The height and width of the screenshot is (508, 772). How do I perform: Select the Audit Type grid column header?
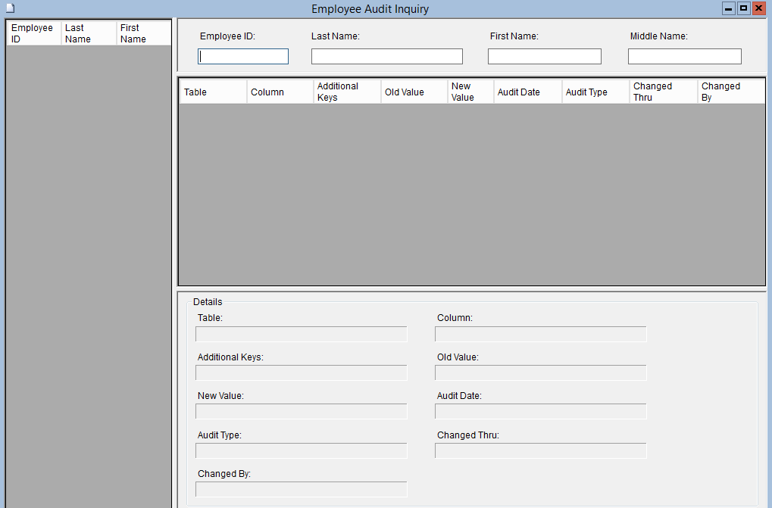tap(595, 92)
